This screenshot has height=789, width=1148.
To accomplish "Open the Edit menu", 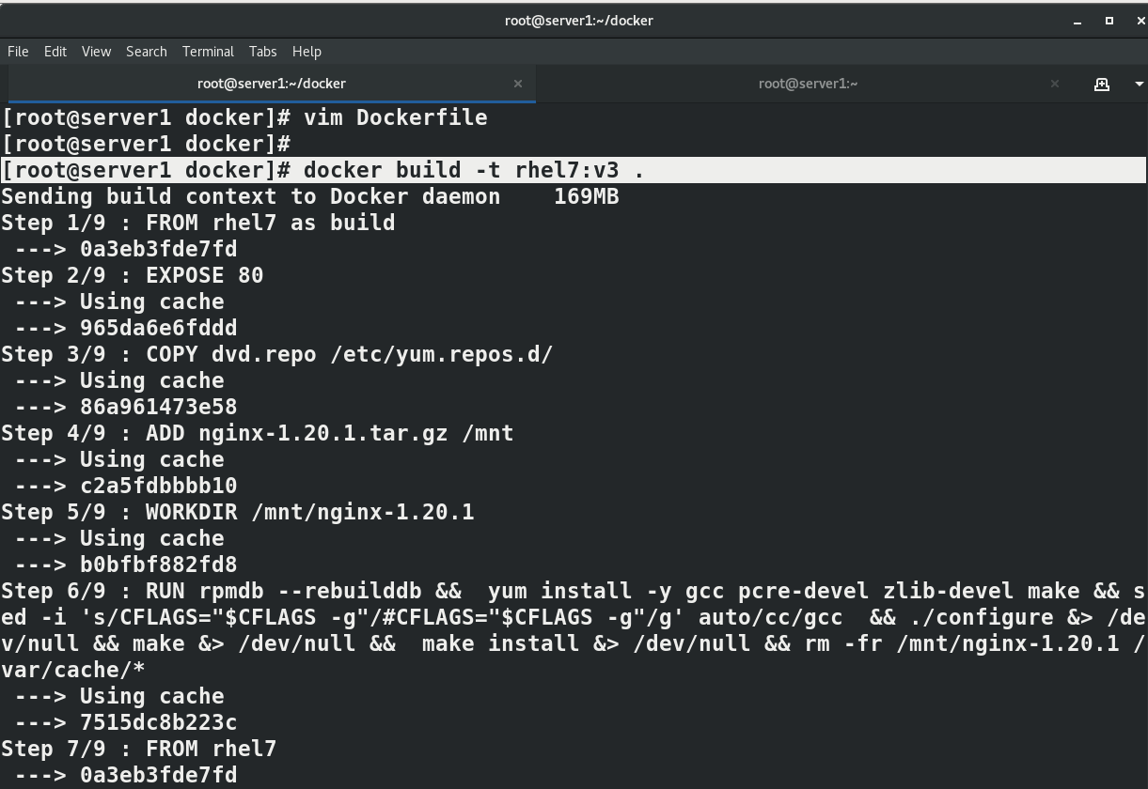I will pyautogui.click(x=55, y=52).
